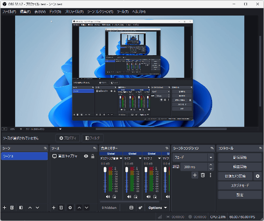This screenshot has width=264, height=221.
Task: Toggle lock on 画面キャプチャ source
Action: coord(93,156)
